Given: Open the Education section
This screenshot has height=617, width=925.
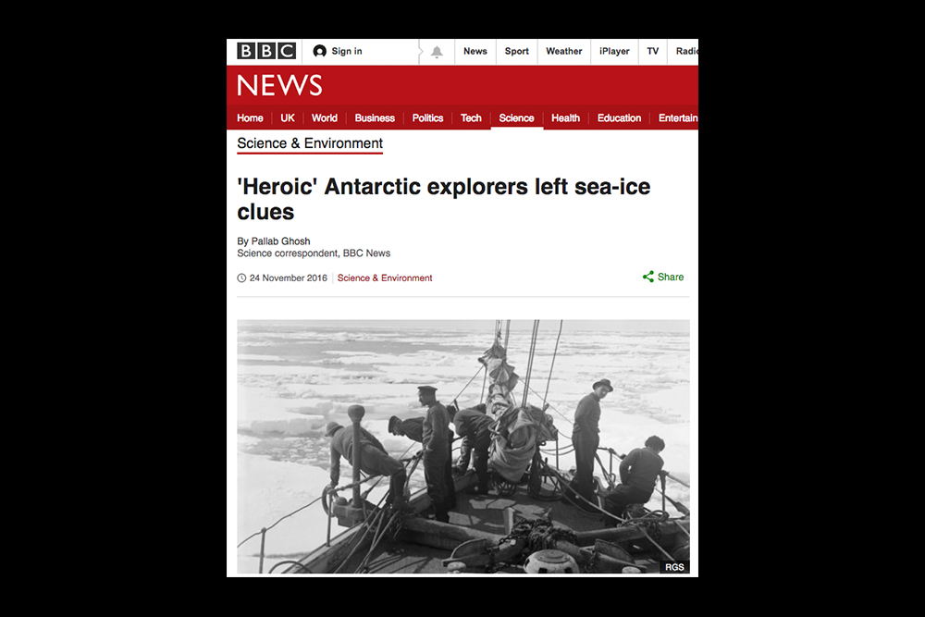Looking at the screenshot, I should [619, 118].
